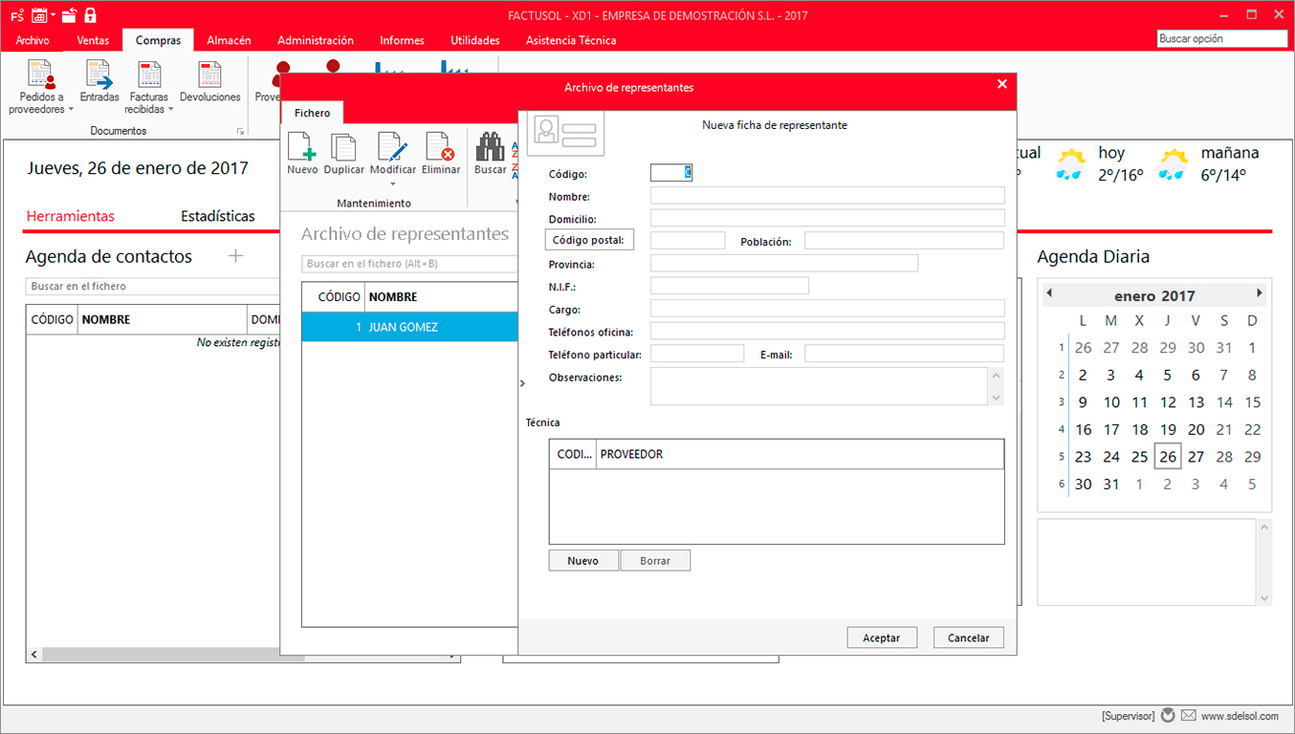The image size is (1295, 734).
Task: Open the www.sdelsol.com link
Action: [x=1240, y=716]
